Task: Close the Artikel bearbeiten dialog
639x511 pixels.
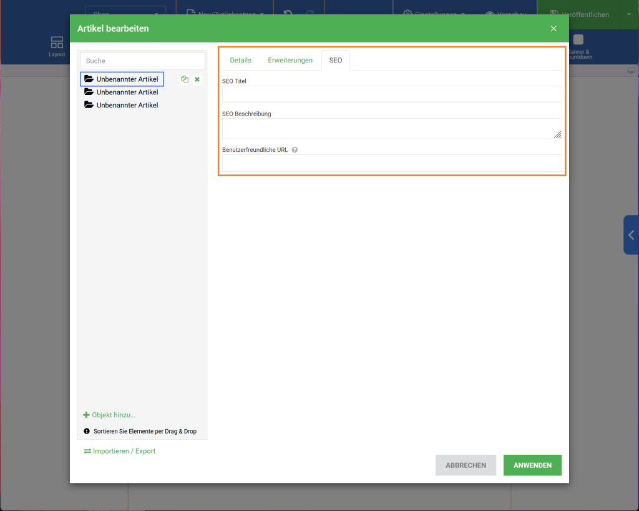Action: (x=554, y=29)
